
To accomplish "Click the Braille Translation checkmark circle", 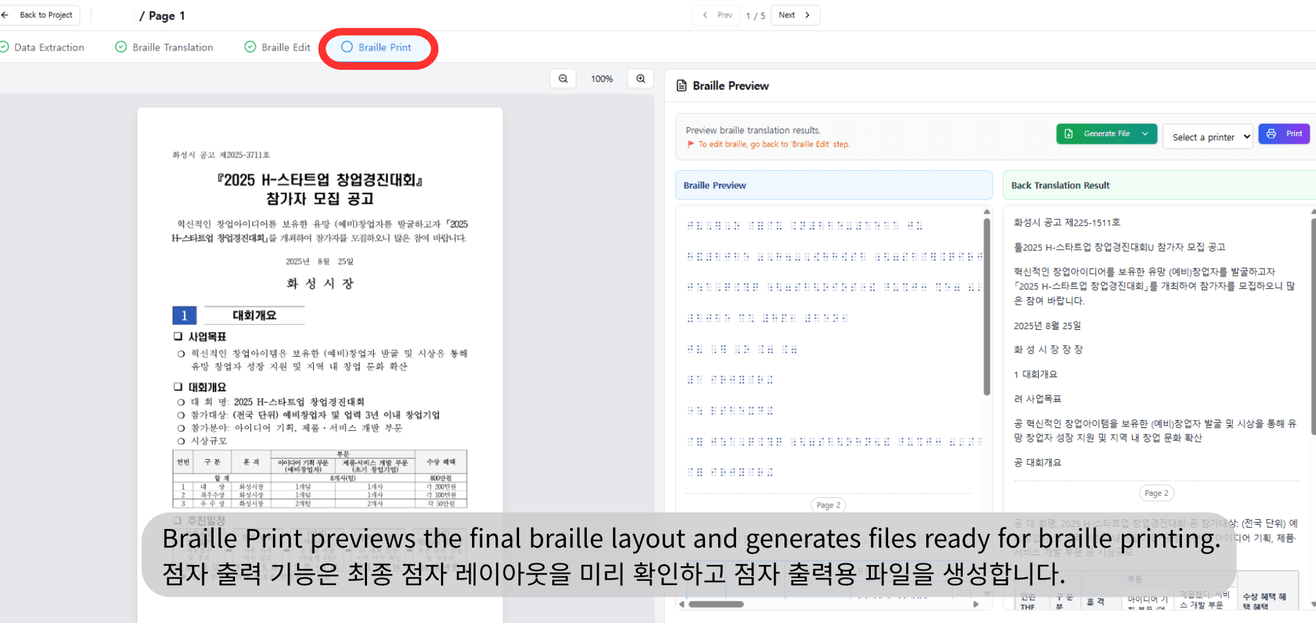I will [121, 47].
